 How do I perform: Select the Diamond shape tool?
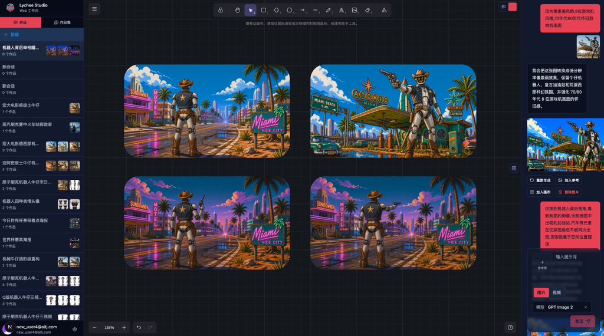[x=277, y=10]
